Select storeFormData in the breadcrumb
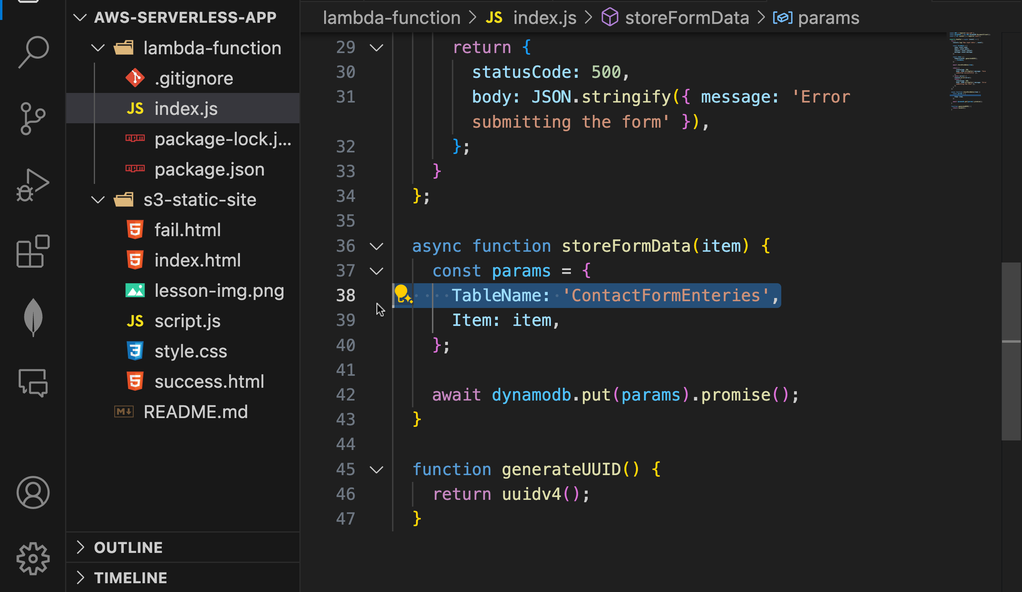This screenshot has width=1022, height=592. [x=686, y=18]
